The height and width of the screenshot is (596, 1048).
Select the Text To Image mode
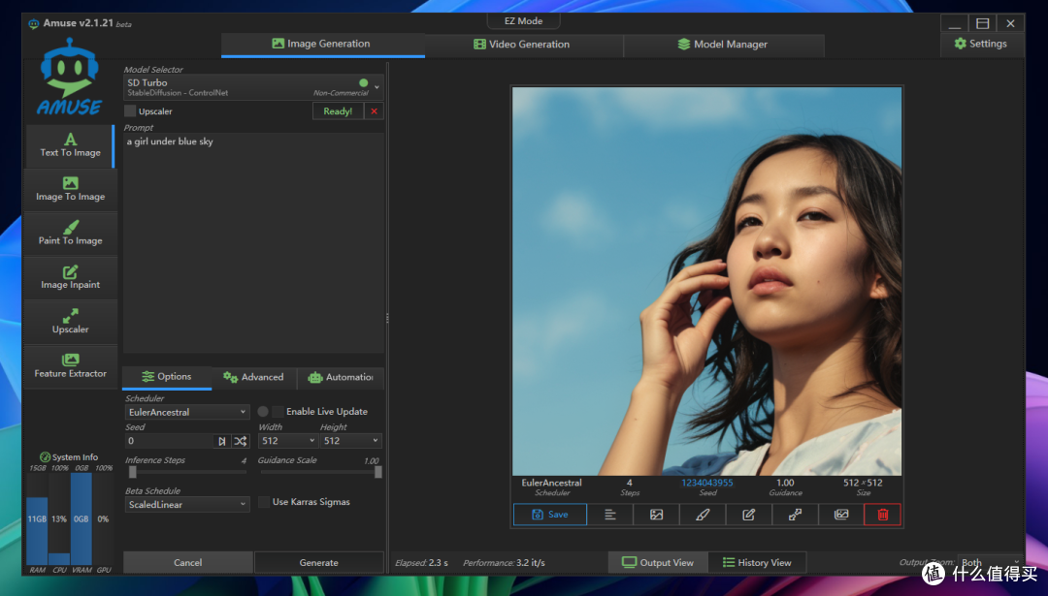click(x=70, y=145)
